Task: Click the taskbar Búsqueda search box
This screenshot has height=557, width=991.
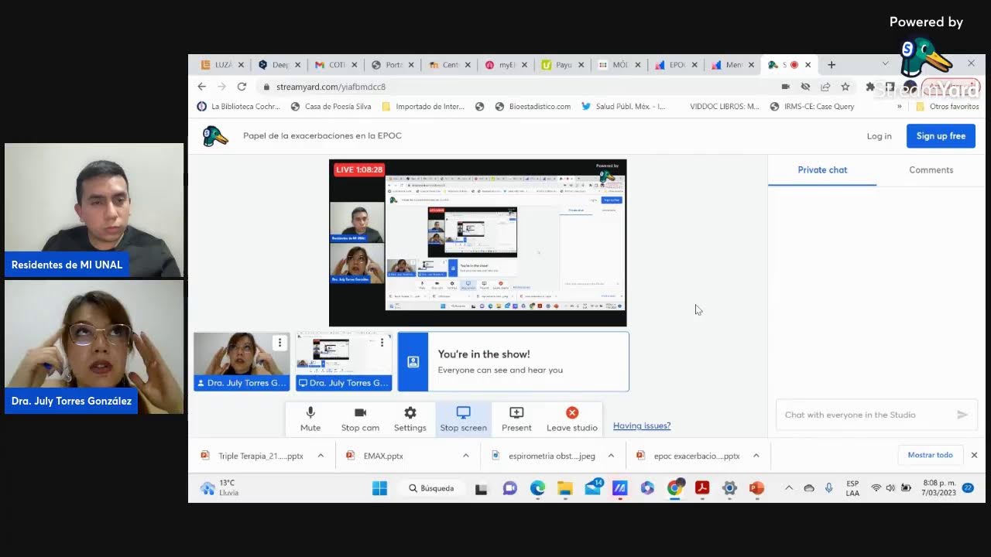Action: 432,488
